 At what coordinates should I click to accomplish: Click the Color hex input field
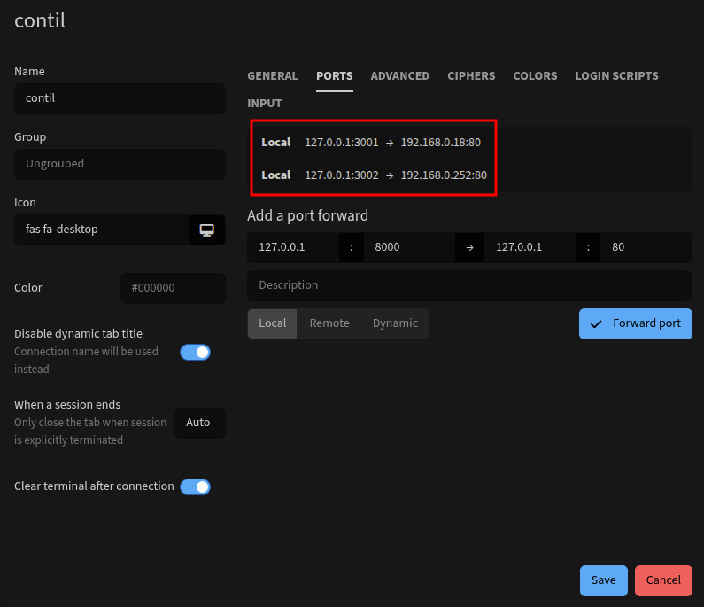point(173,288)
